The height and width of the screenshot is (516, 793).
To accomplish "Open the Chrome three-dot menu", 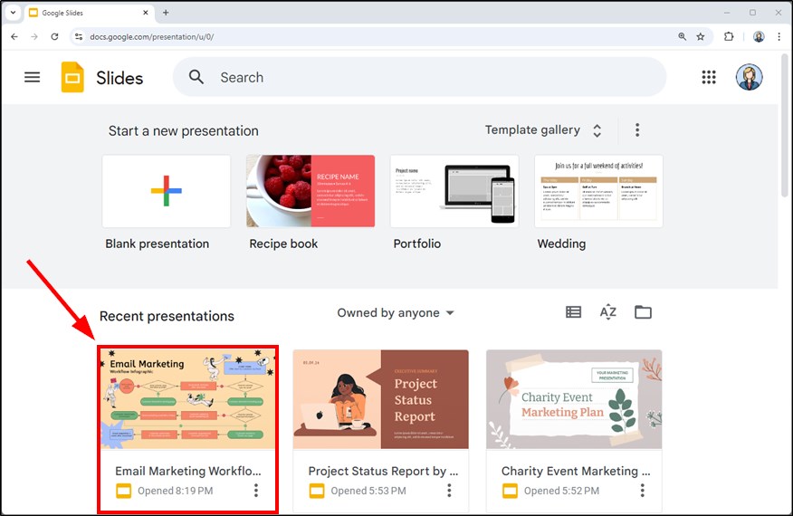I will pos(779,36).
